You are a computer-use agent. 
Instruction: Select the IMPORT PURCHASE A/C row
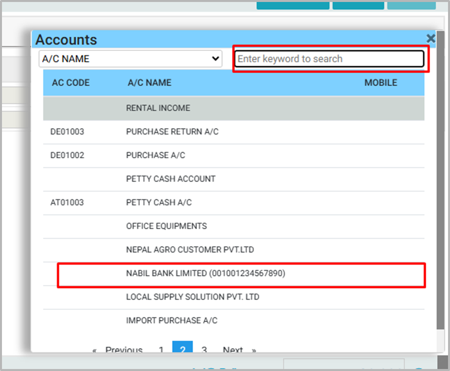(x=171, y=321)
